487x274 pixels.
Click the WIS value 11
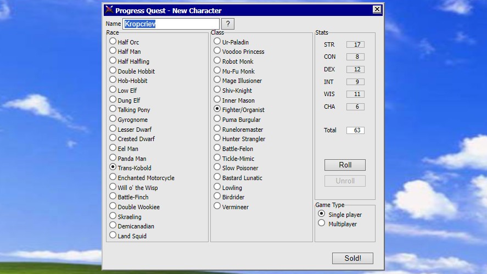tap(355, 94)
